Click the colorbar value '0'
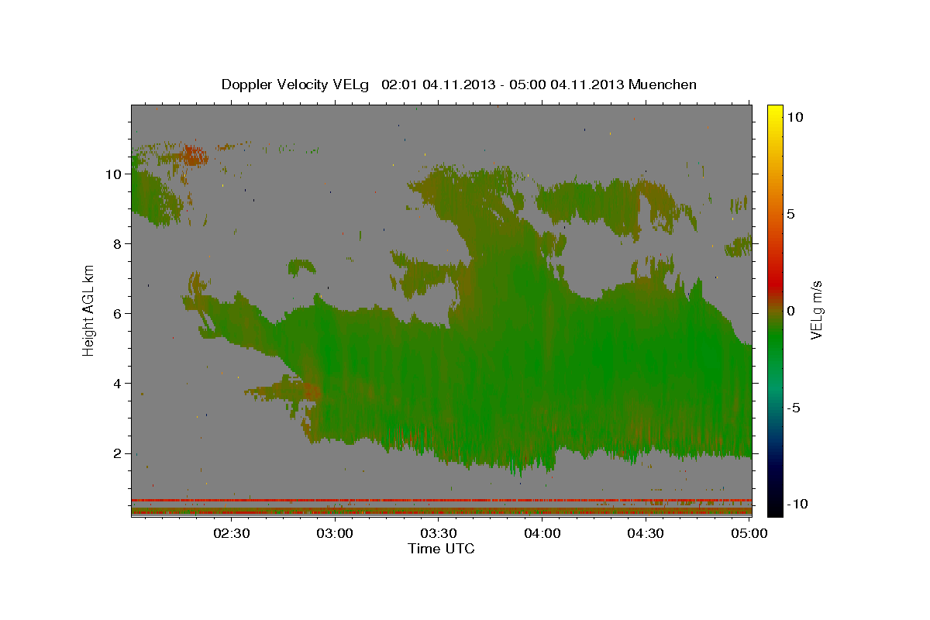Viewport: 930px width, 620px height. click(x=790, y=311)
